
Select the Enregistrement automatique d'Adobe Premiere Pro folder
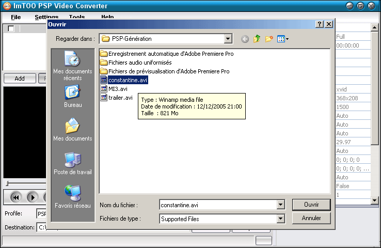[167, 54]
